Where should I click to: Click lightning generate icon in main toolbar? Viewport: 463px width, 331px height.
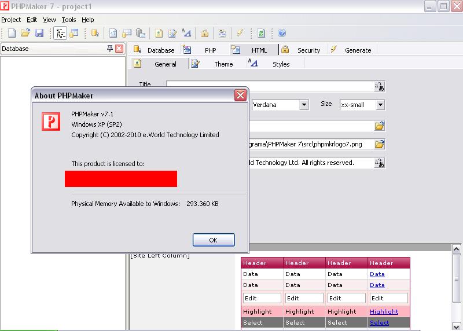(240, 33)
